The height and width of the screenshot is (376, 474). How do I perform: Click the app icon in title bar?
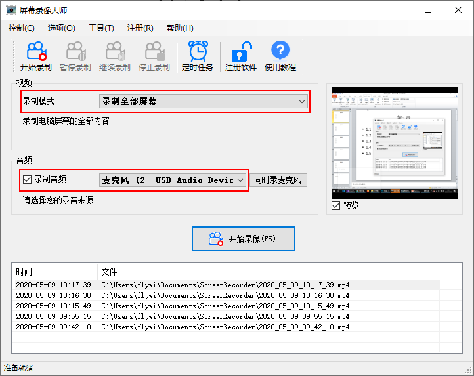pyautogui.click(x=11, y=10)
